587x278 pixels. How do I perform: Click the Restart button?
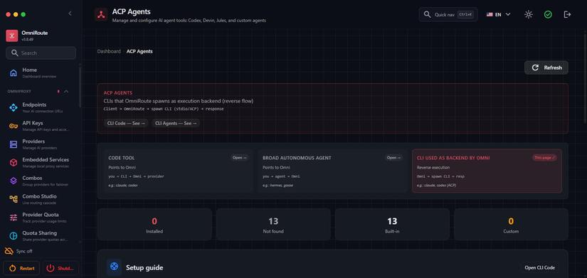[21, 268]
